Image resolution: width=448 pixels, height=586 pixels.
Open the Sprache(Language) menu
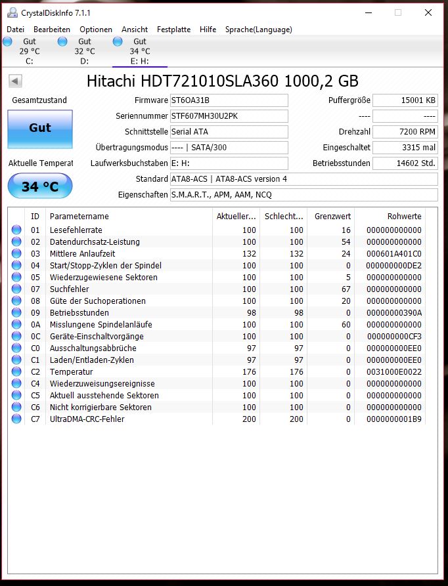pyautogui.click(x=258, y=29)
